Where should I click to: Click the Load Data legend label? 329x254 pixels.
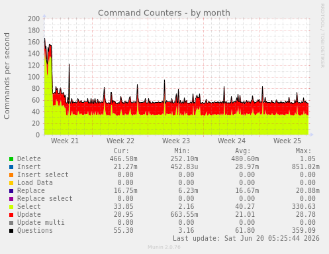[x=35, y=182]
